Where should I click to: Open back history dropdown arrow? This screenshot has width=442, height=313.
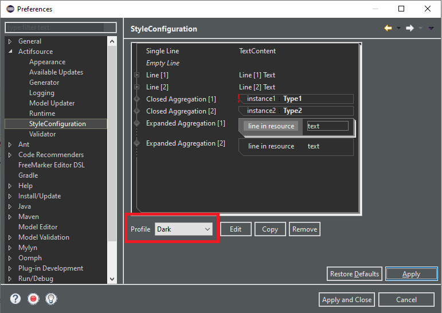(397, 28)
